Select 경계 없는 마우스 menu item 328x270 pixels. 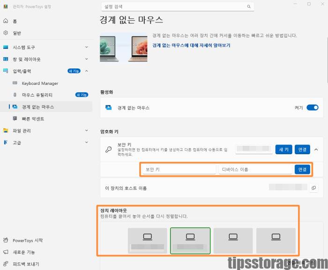coord(46,107)
